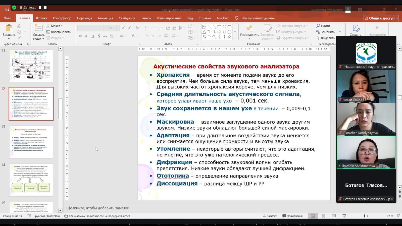This screenshot has width=402, height=226.
Task: Expand the shapes gallery more arrow
Action: [x=235, y=32]
